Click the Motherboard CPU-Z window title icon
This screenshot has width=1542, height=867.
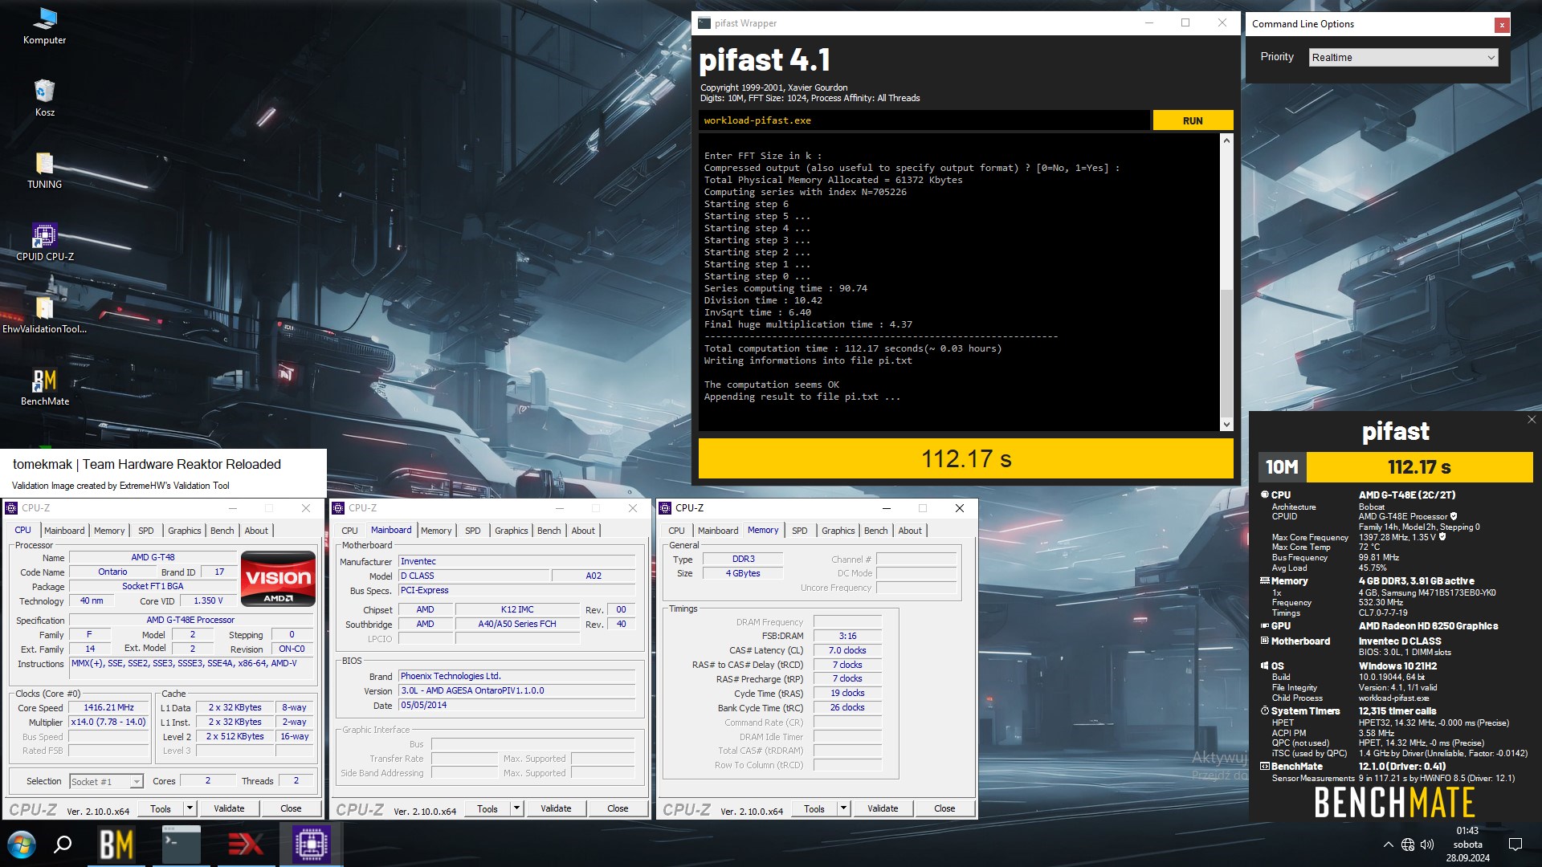338,508
